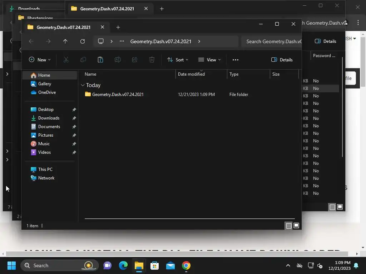This screenshot has width=366, height=274.
Task: Open the notification bell in system tray
Action: coord(356,265)
